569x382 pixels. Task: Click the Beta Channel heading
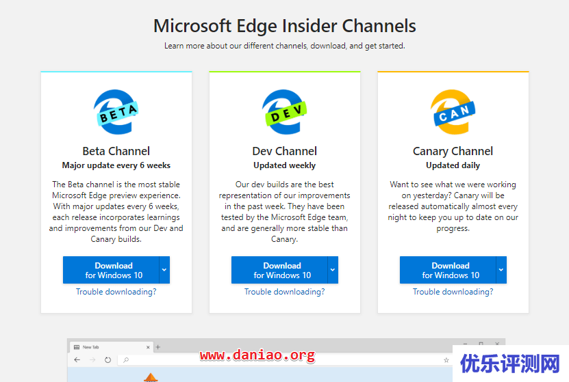(x=116, y=151)
